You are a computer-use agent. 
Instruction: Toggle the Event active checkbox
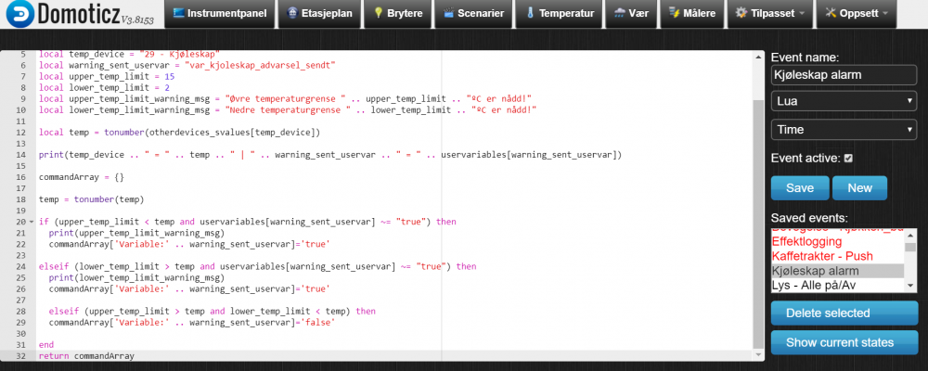click(848, 159)
